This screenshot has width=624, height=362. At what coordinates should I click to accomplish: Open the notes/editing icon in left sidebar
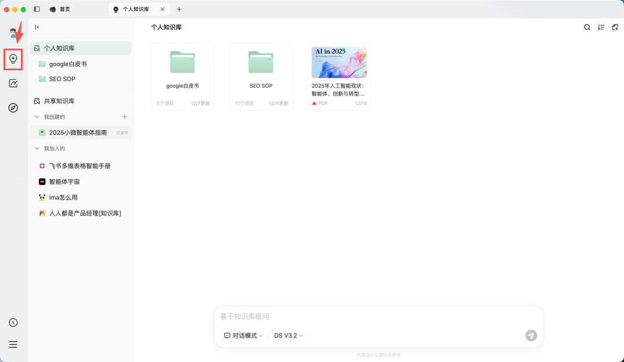pyautogui.click(x=13, y=84)
